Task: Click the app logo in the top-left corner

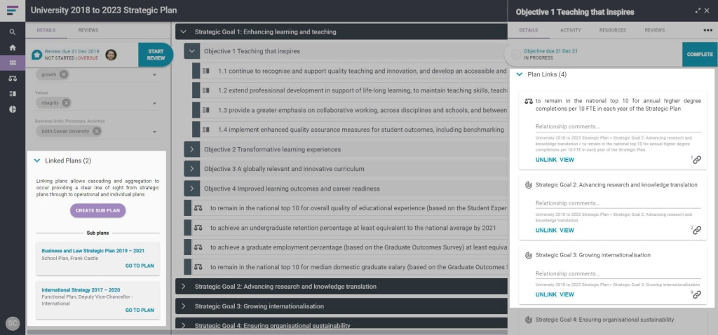Action: point(13,11)
